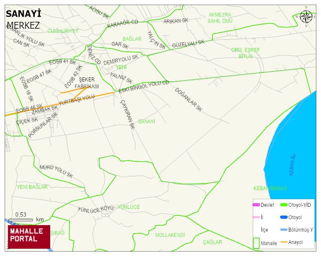This screenshot has height=256, width=321.
Task: Click the KARAAĞİL CD road label
Action: [x=123, y=24]
